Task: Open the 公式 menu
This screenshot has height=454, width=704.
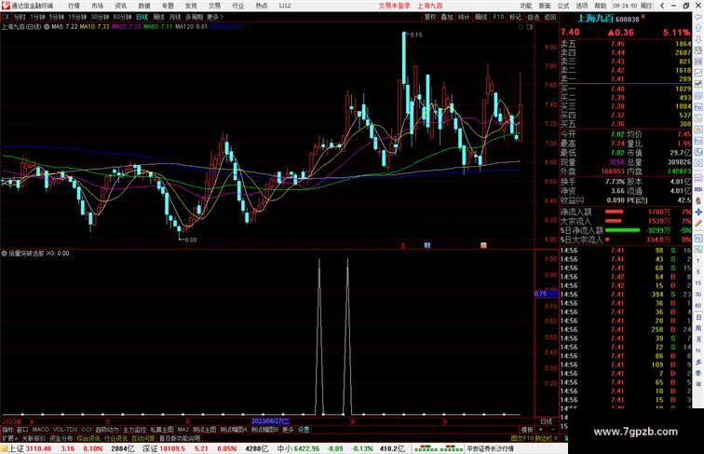Action: point(563,6)
